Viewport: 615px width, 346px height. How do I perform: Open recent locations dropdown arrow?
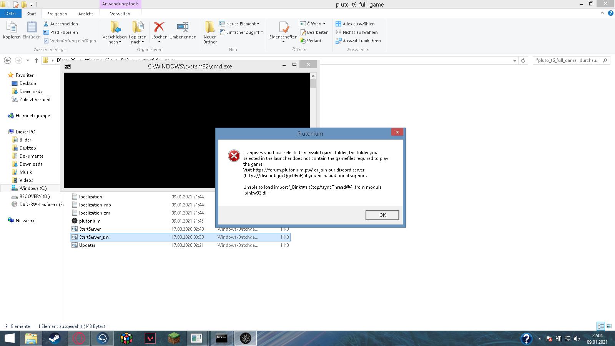[28, 60]
